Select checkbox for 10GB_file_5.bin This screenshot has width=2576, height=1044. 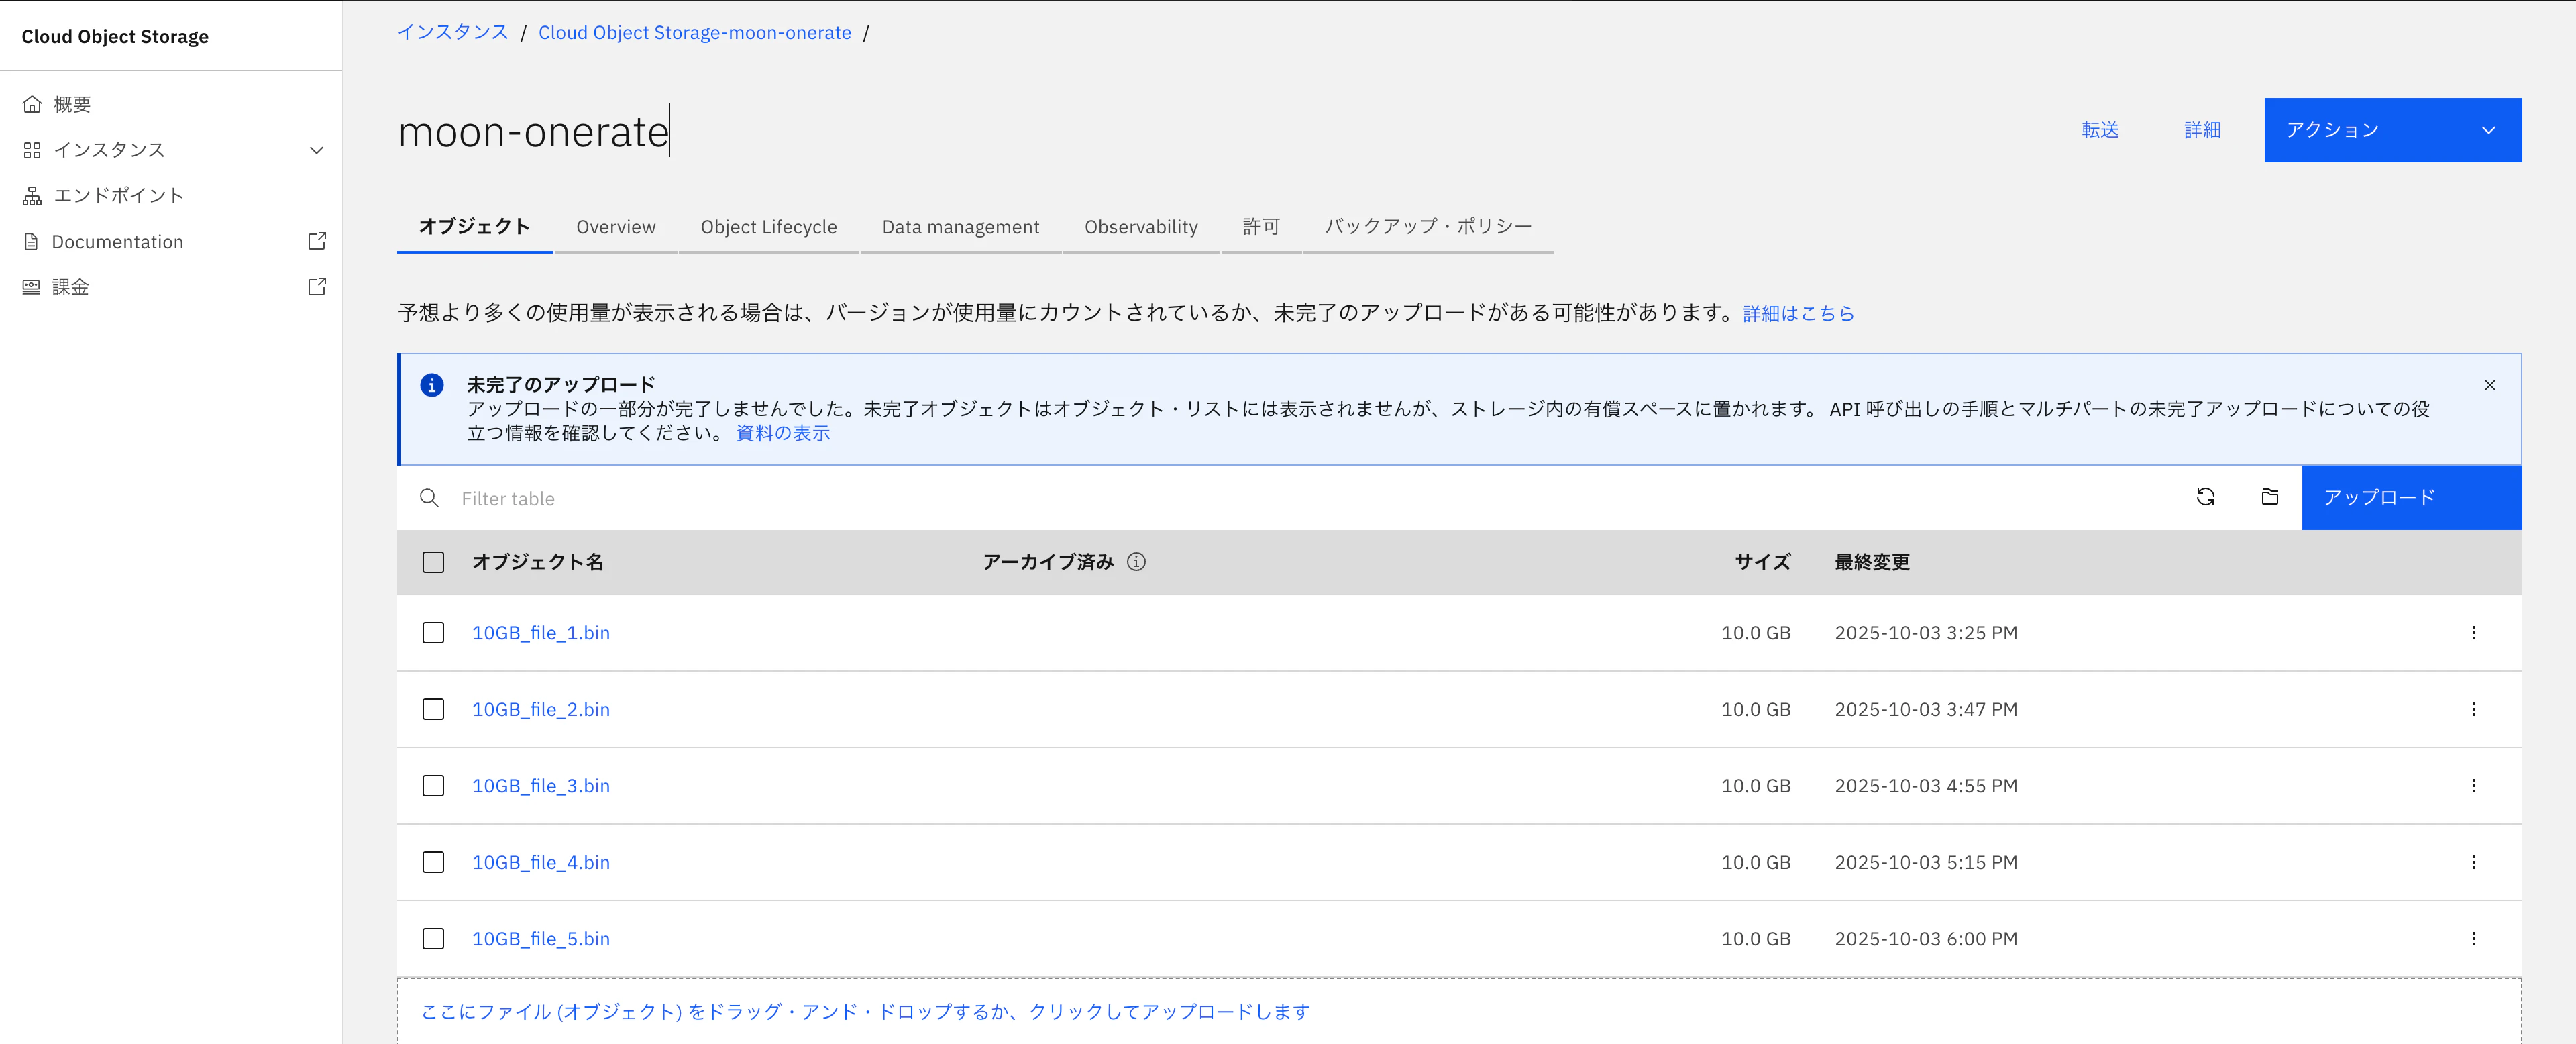point(433,939)
